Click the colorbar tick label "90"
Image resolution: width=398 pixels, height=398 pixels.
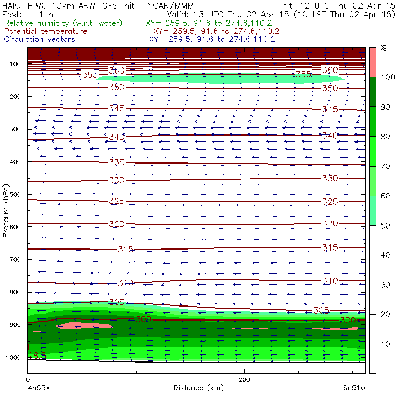pos(385,107)
